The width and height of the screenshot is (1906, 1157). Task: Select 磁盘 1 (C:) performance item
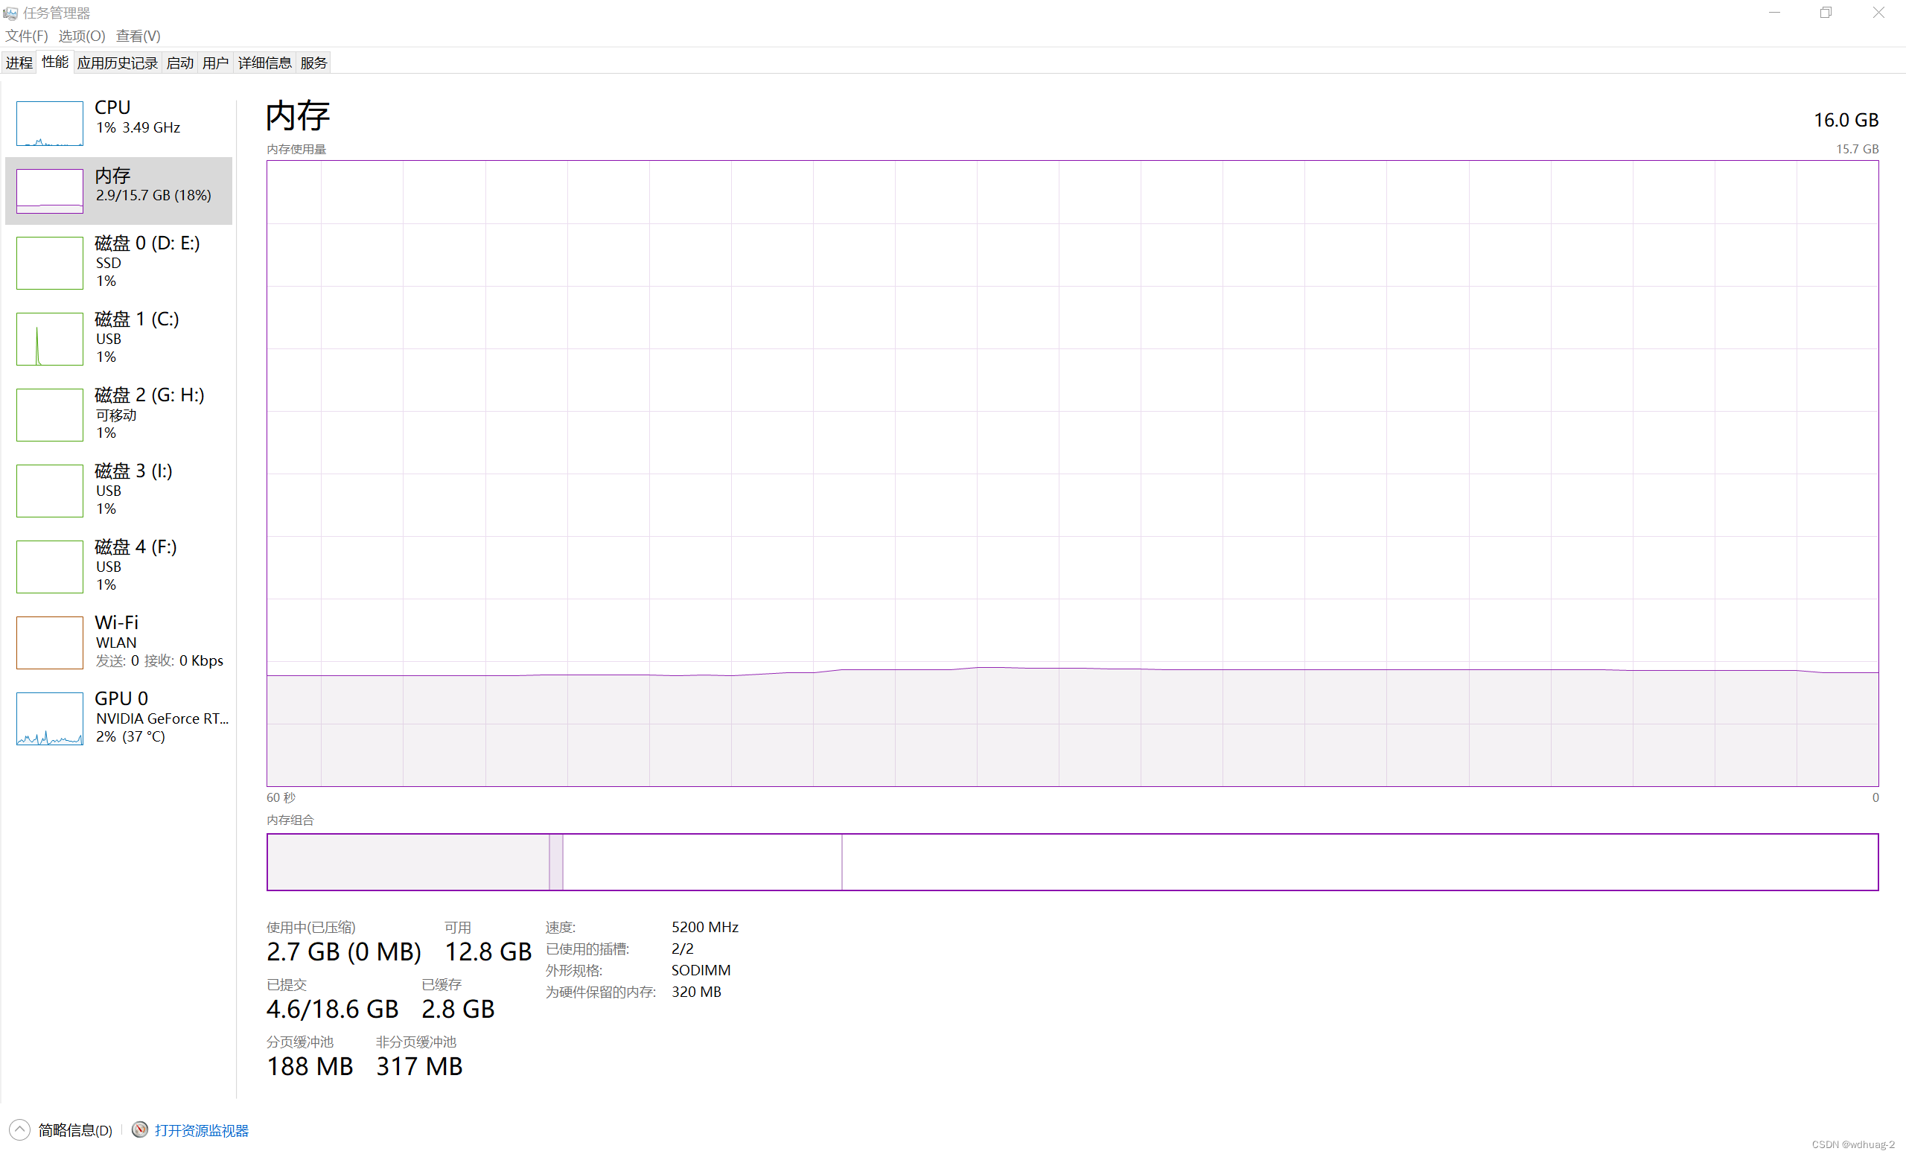point(118,338)
